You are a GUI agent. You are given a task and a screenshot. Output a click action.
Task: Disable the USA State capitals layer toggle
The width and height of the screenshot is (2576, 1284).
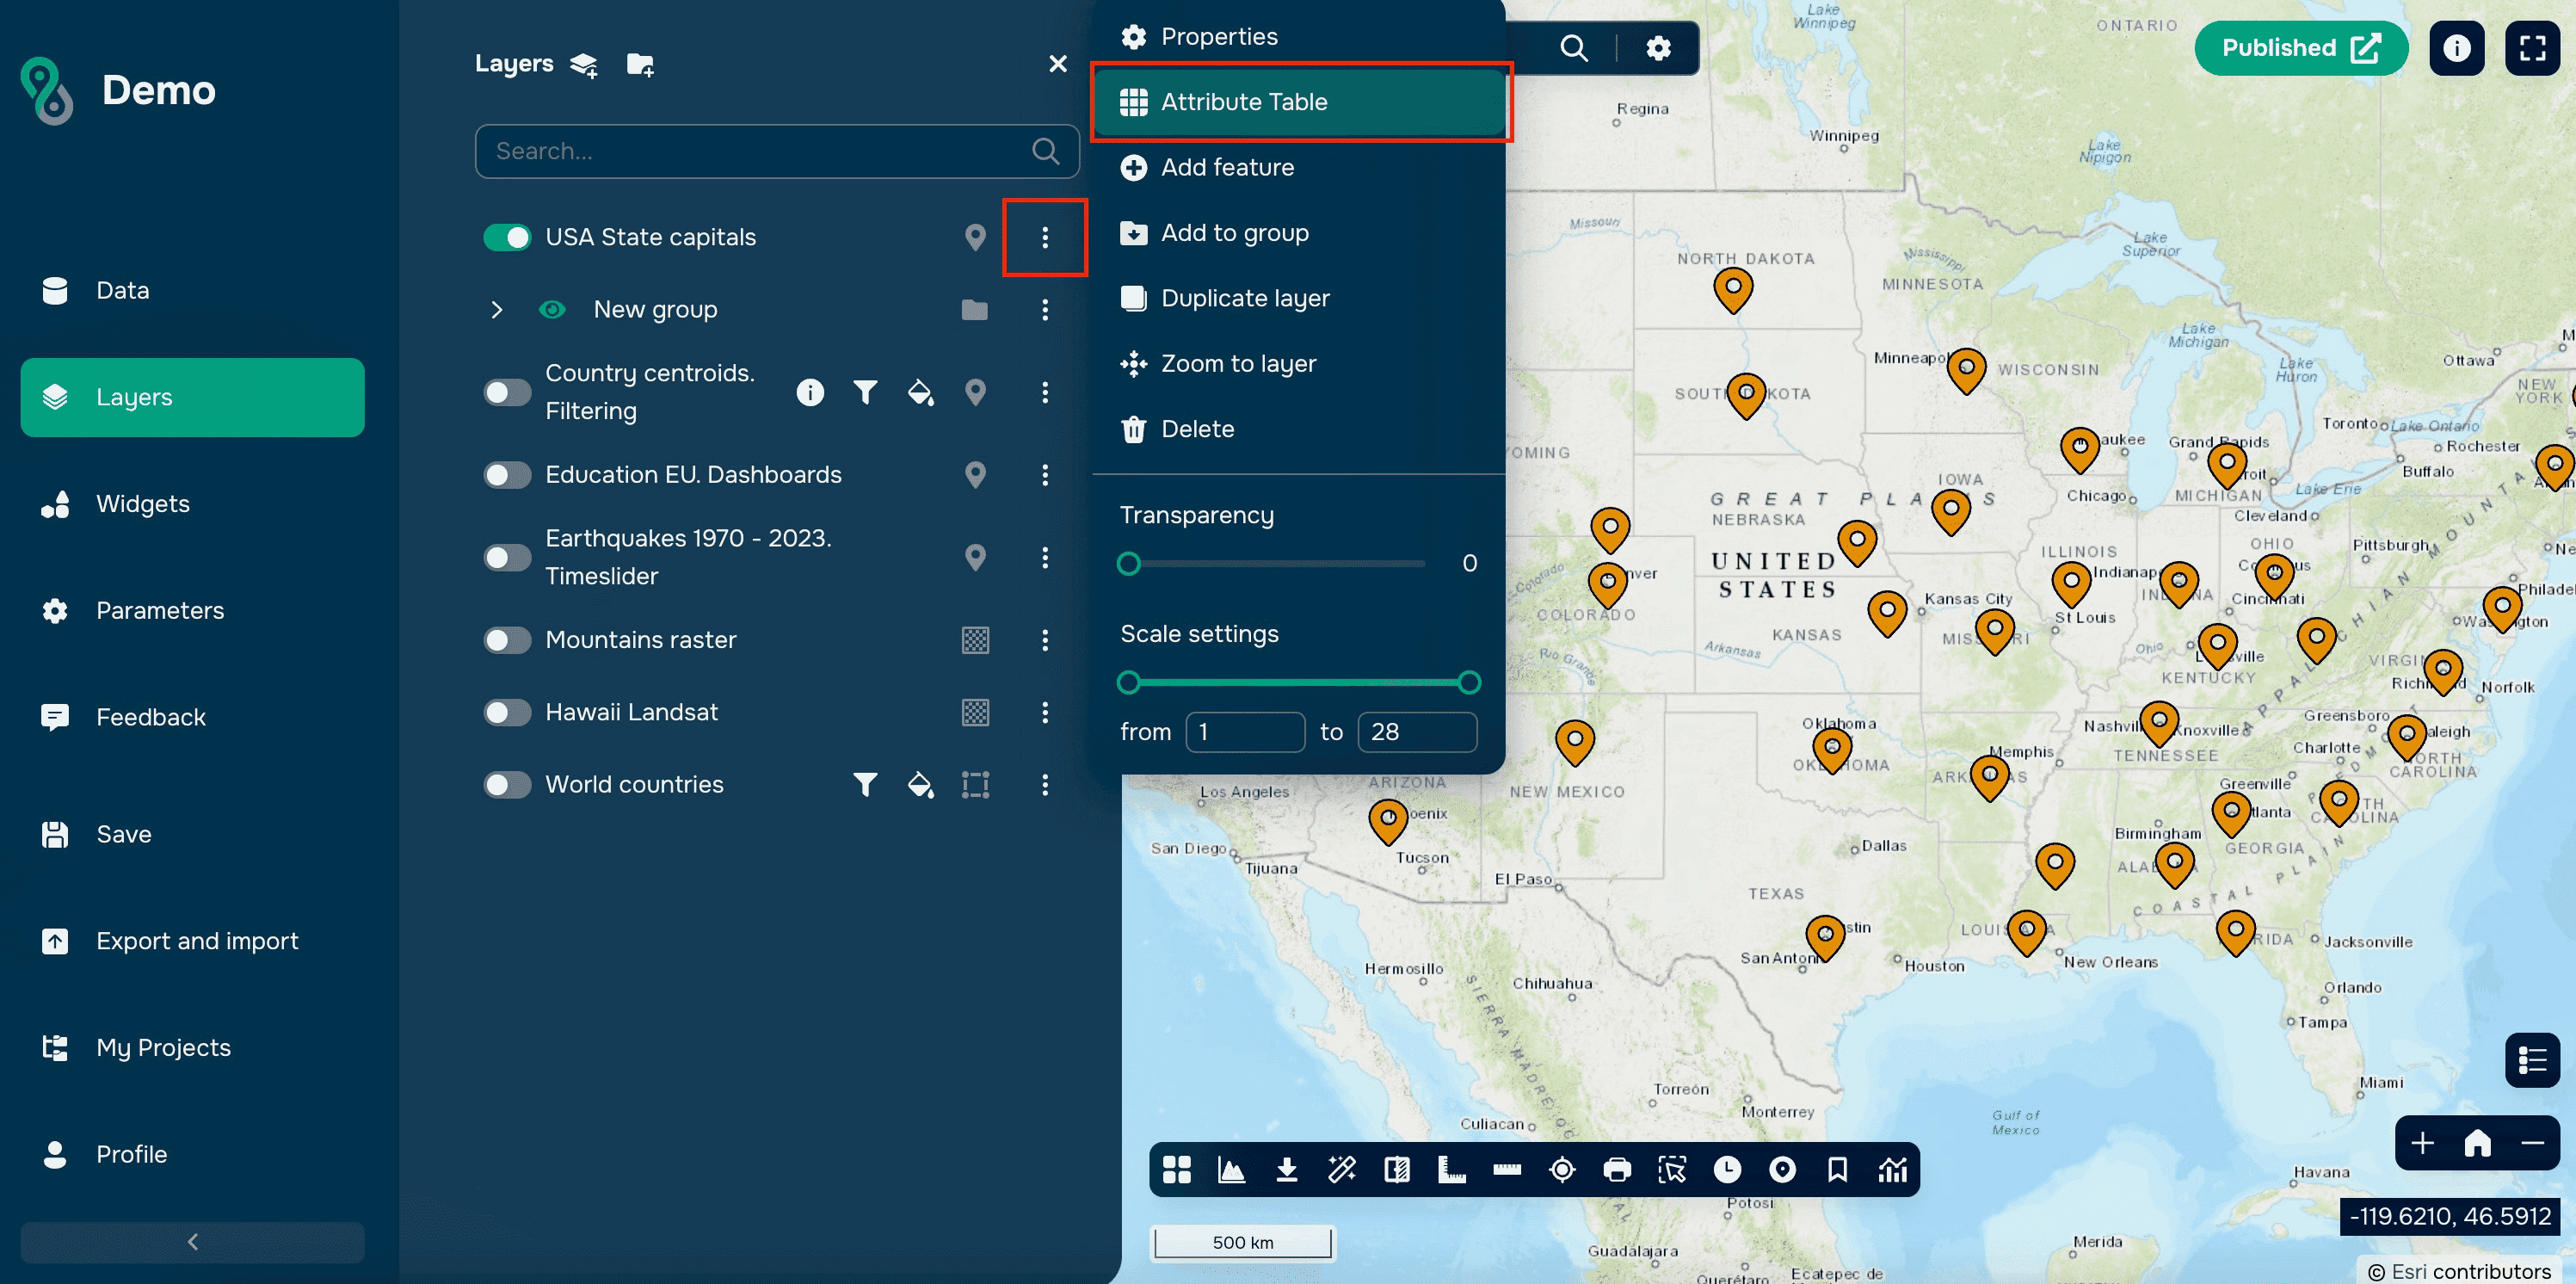click(x=507, y=237)
